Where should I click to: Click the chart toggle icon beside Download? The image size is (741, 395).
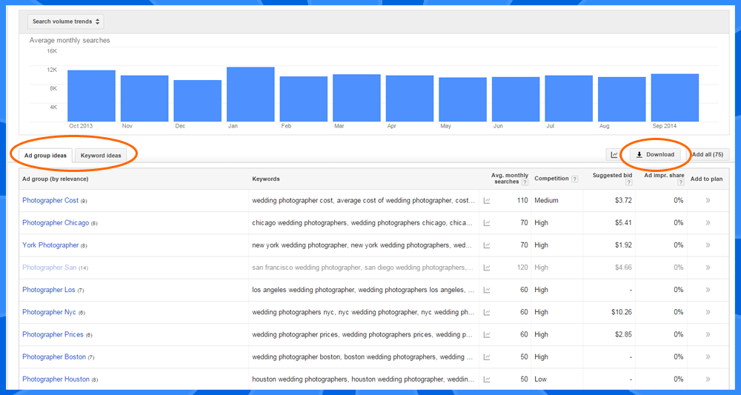pos(614,155)
